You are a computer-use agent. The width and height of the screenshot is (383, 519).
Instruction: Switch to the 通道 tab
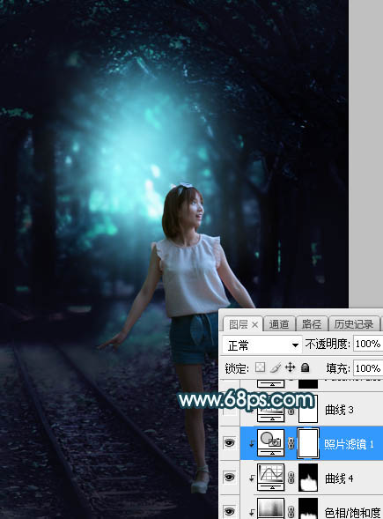(279, 324)
